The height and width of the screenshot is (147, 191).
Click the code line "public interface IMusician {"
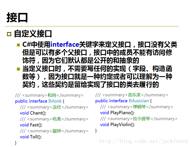point(123,101)
